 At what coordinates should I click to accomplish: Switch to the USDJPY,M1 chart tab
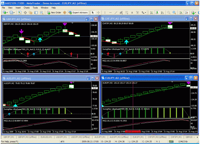[x=61, y=137]
